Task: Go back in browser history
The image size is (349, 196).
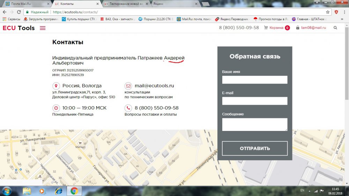Action: coord(5,12)
